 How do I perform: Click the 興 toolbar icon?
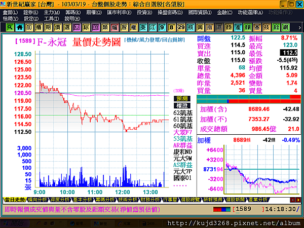click(200, 27)
